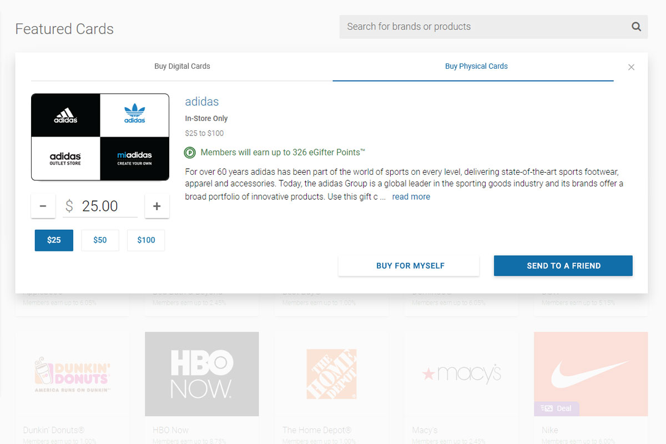Click the search magnifier icon

pos(636,27)
